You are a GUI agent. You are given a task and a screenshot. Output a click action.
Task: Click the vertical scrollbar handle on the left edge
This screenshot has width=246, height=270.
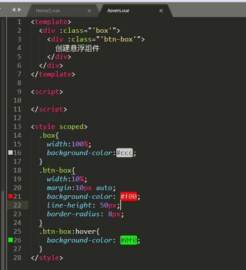click(x=3, y=230)
